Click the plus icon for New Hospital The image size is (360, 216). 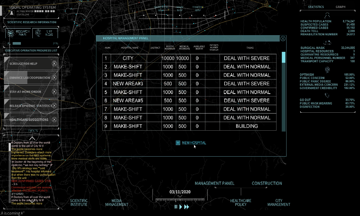point(178,143)
